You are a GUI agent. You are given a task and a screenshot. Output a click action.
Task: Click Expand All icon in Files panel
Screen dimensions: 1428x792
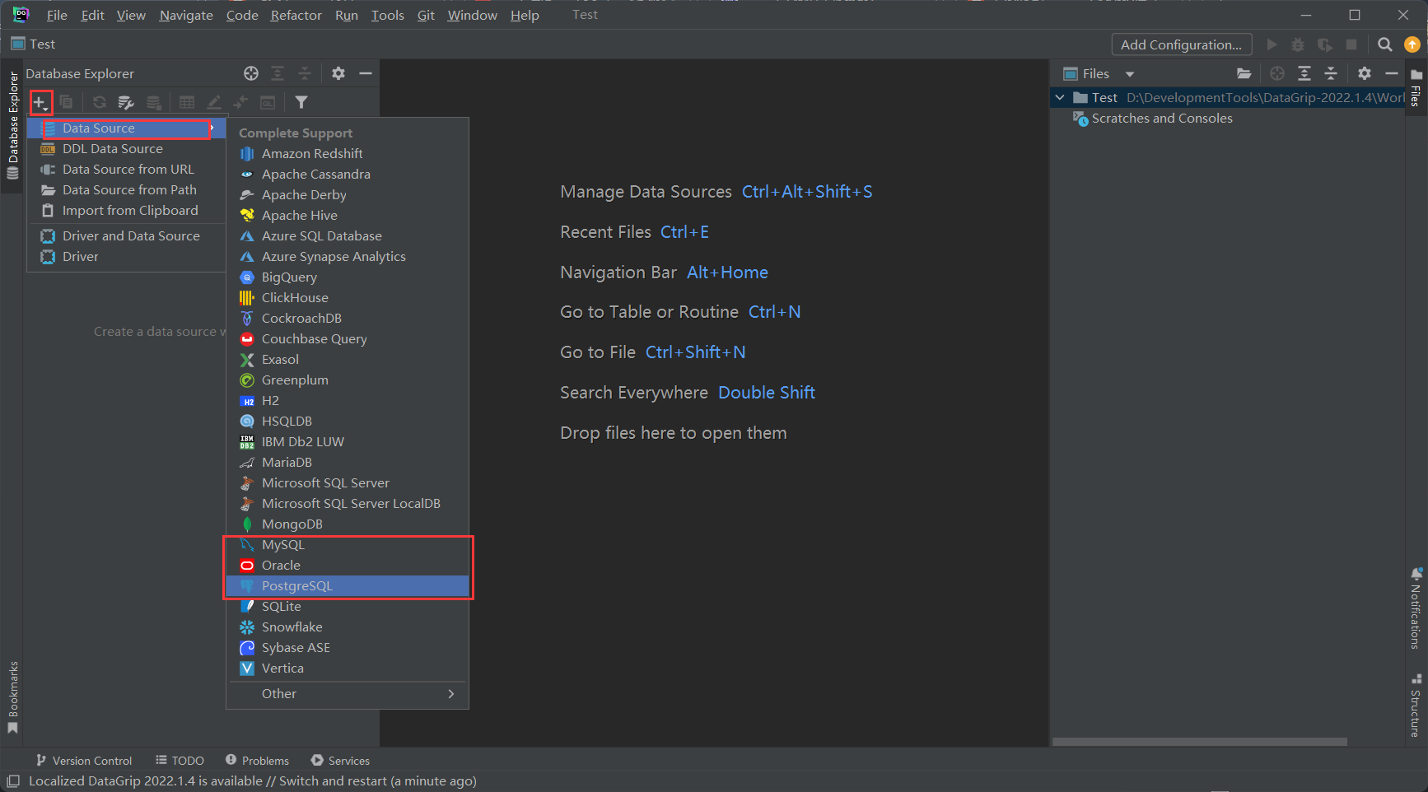pos(1304,73)
